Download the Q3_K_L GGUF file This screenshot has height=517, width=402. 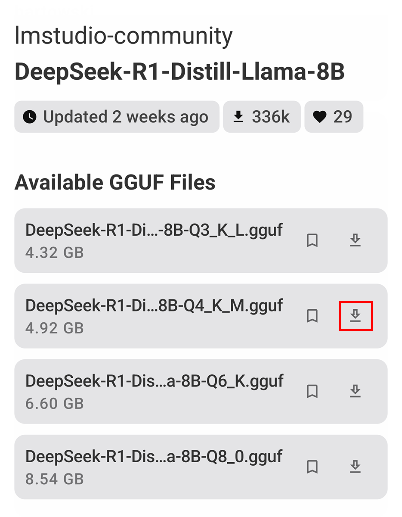tap(355, 240)
